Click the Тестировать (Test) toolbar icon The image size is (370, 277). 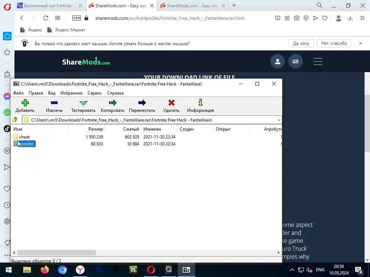(x=83, y=103)
